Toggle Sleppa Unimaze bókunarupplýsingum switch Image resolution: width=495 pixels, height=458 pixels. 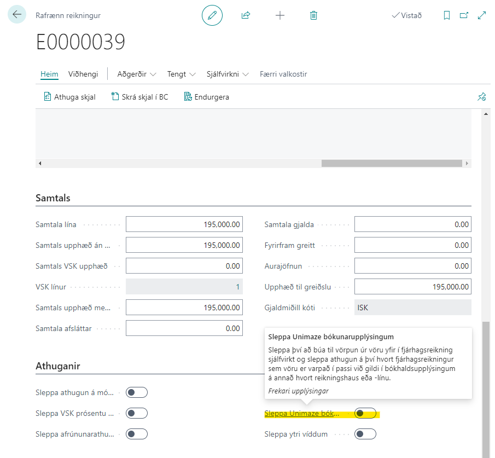[x=365, y=413]
